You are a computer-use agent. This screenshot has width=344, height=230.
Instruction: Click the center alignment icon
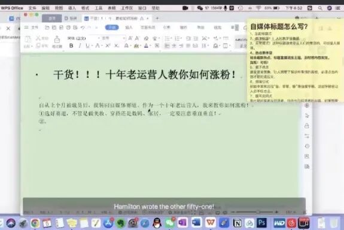[x=174, y=46]
